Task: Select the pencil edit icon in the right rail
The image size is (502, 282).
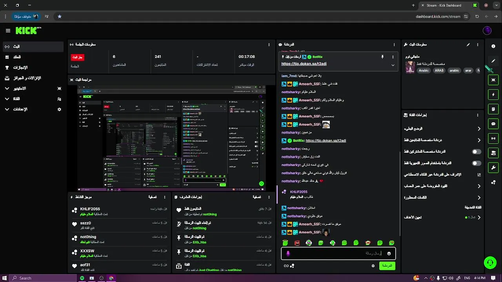Action: [493, 61]
